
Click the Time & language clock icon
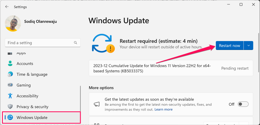[x=10, y=74]
